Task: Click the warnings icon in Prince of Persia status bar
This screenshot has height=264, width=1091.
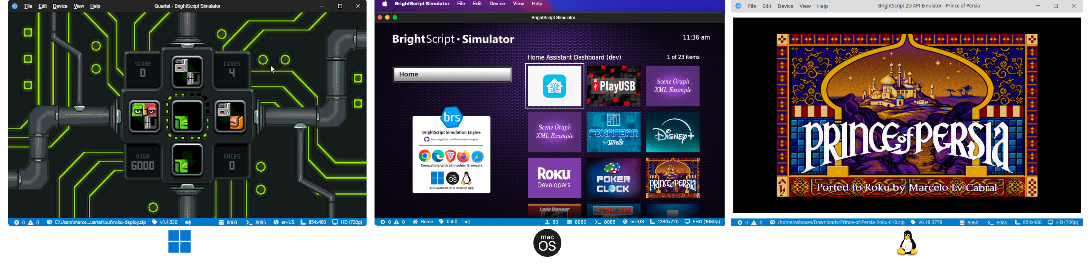Action: (754, 223)
